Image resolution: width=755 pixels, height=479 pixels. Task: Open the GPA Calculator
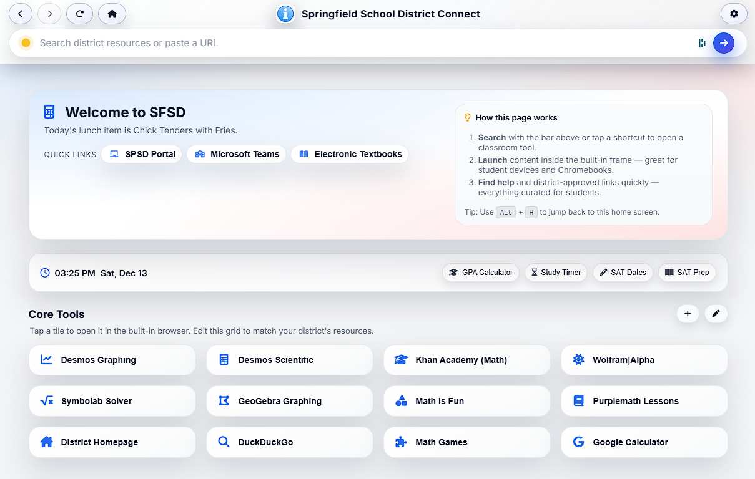481,273
